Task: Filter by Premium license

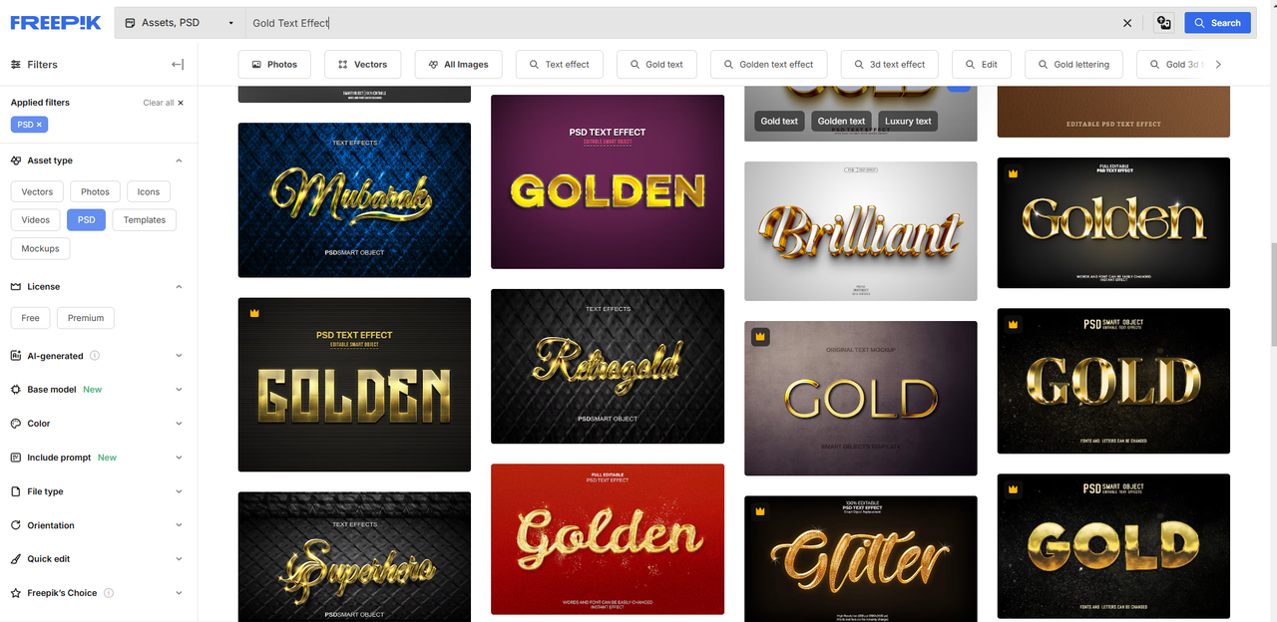Action: pos(86,318)
